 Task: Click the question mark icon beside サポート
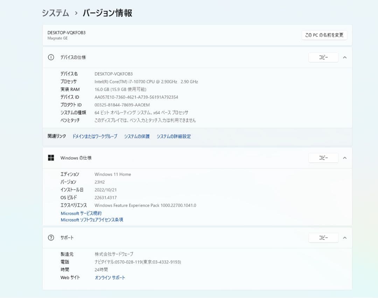click(x=51, y=237)
